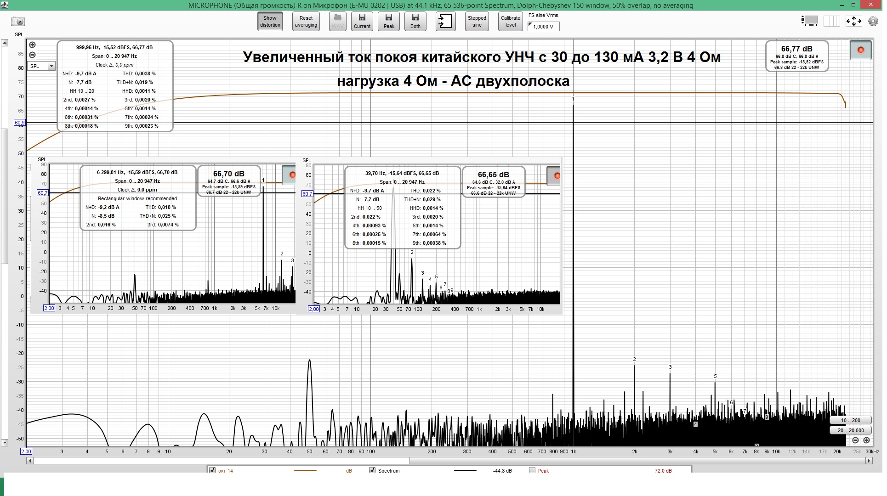
Task: Click the Calibrate level button
Action: [x=510, y=22]
